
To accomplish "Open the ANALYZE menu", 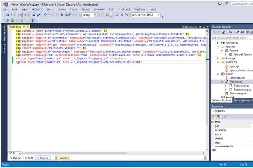I will (125, 9).
